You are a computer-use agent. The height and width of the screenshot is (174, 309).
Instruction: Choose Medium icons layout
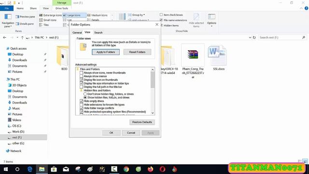[98, 15]
